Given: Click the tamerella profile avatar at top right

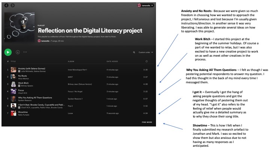Looking at the screenshot, I should [x=139, y=6].
